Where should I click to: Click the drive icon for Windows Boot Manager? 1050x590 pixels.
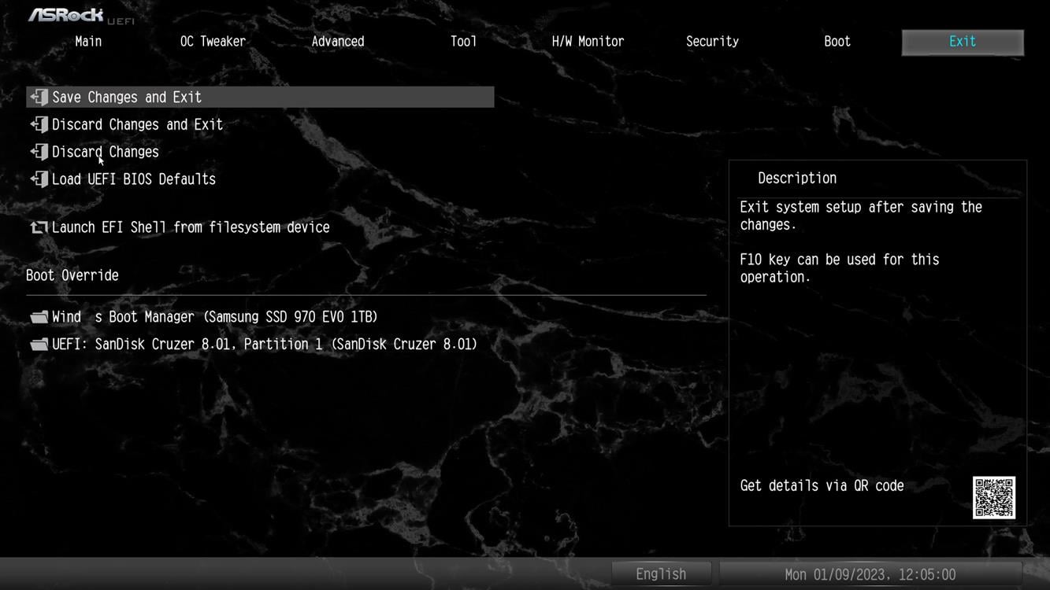tap(39, 318)
